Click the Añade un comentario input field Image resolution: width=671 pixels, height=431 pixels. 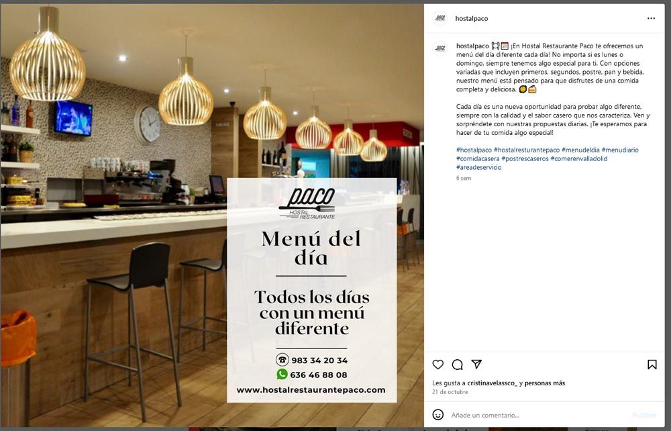tap(539, 415)
